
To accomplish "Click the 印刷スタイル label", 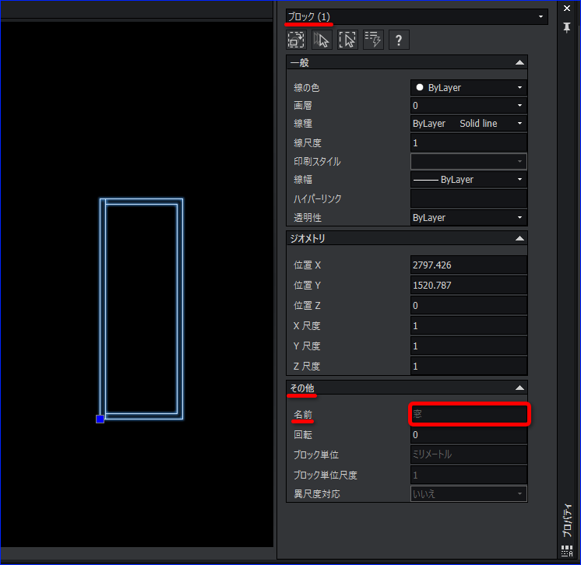I will 317,161.
